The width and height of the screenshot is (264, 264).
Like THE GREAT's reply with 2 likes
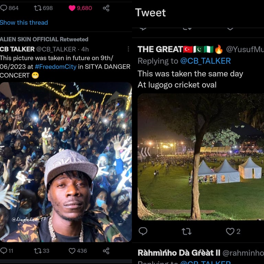(230, 231)
